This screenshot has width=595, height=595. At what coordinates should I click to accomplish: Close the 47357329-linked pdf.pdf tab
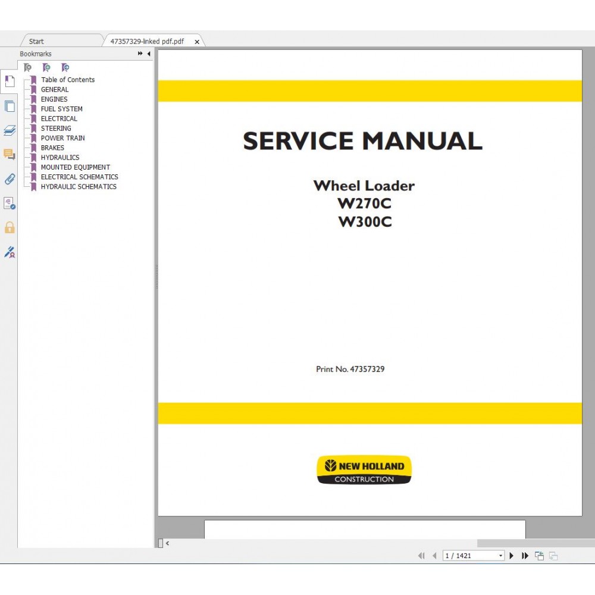(x=197, y=42)
